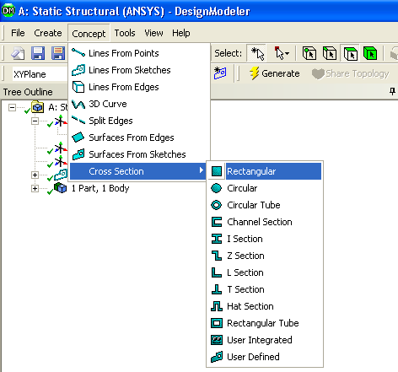This screenshot has height=372, width=398.
Task: Open the Tools menu
Action: pos(125,33)
